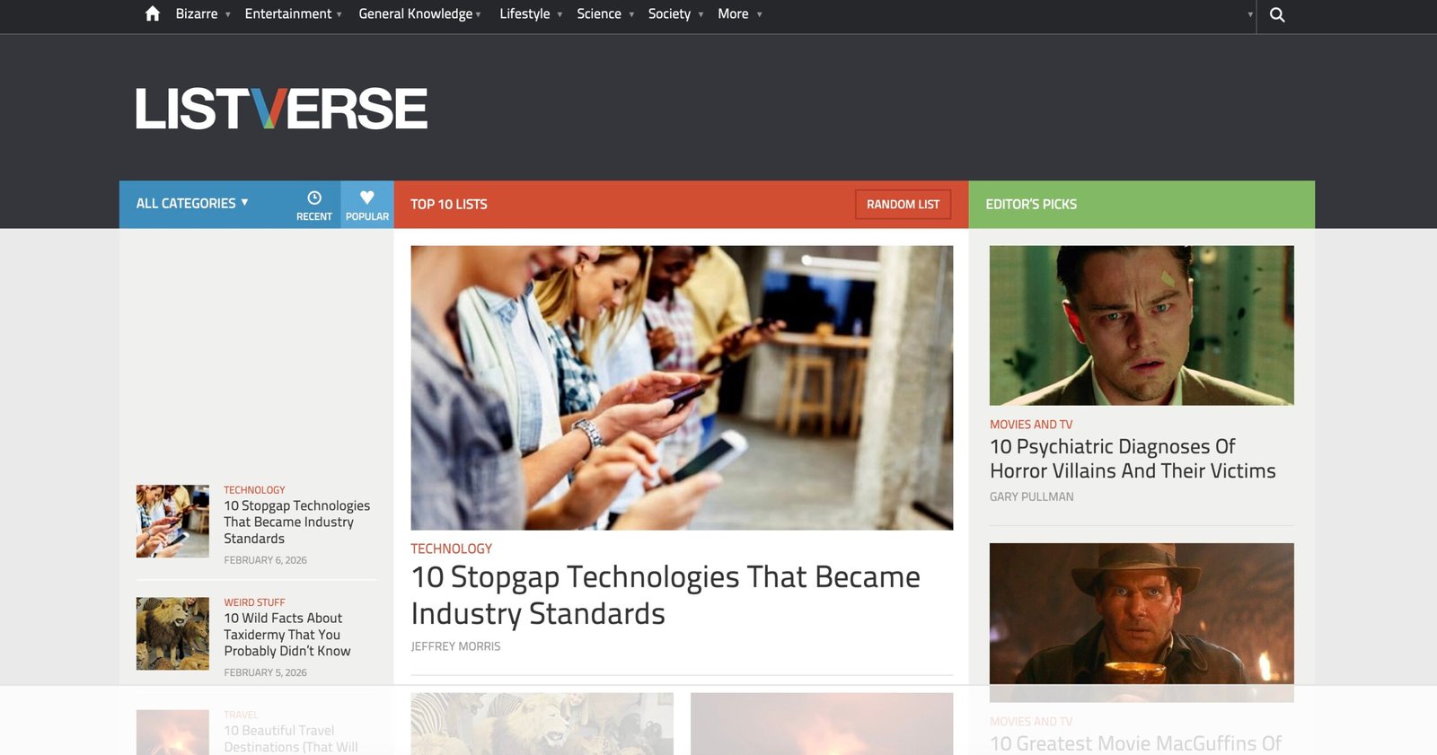Open the 10 Stopgap Technologies headline article
This screenshot has height=755, width=1437.
coord(666,595)
